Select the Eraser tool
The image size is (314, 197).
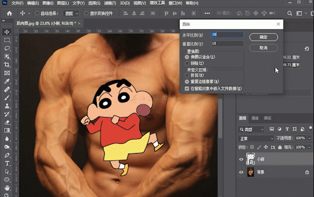7,122
